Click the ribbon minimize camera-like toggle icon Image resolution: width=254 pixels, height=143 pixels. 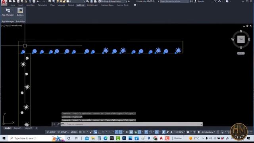pos(135,5)
